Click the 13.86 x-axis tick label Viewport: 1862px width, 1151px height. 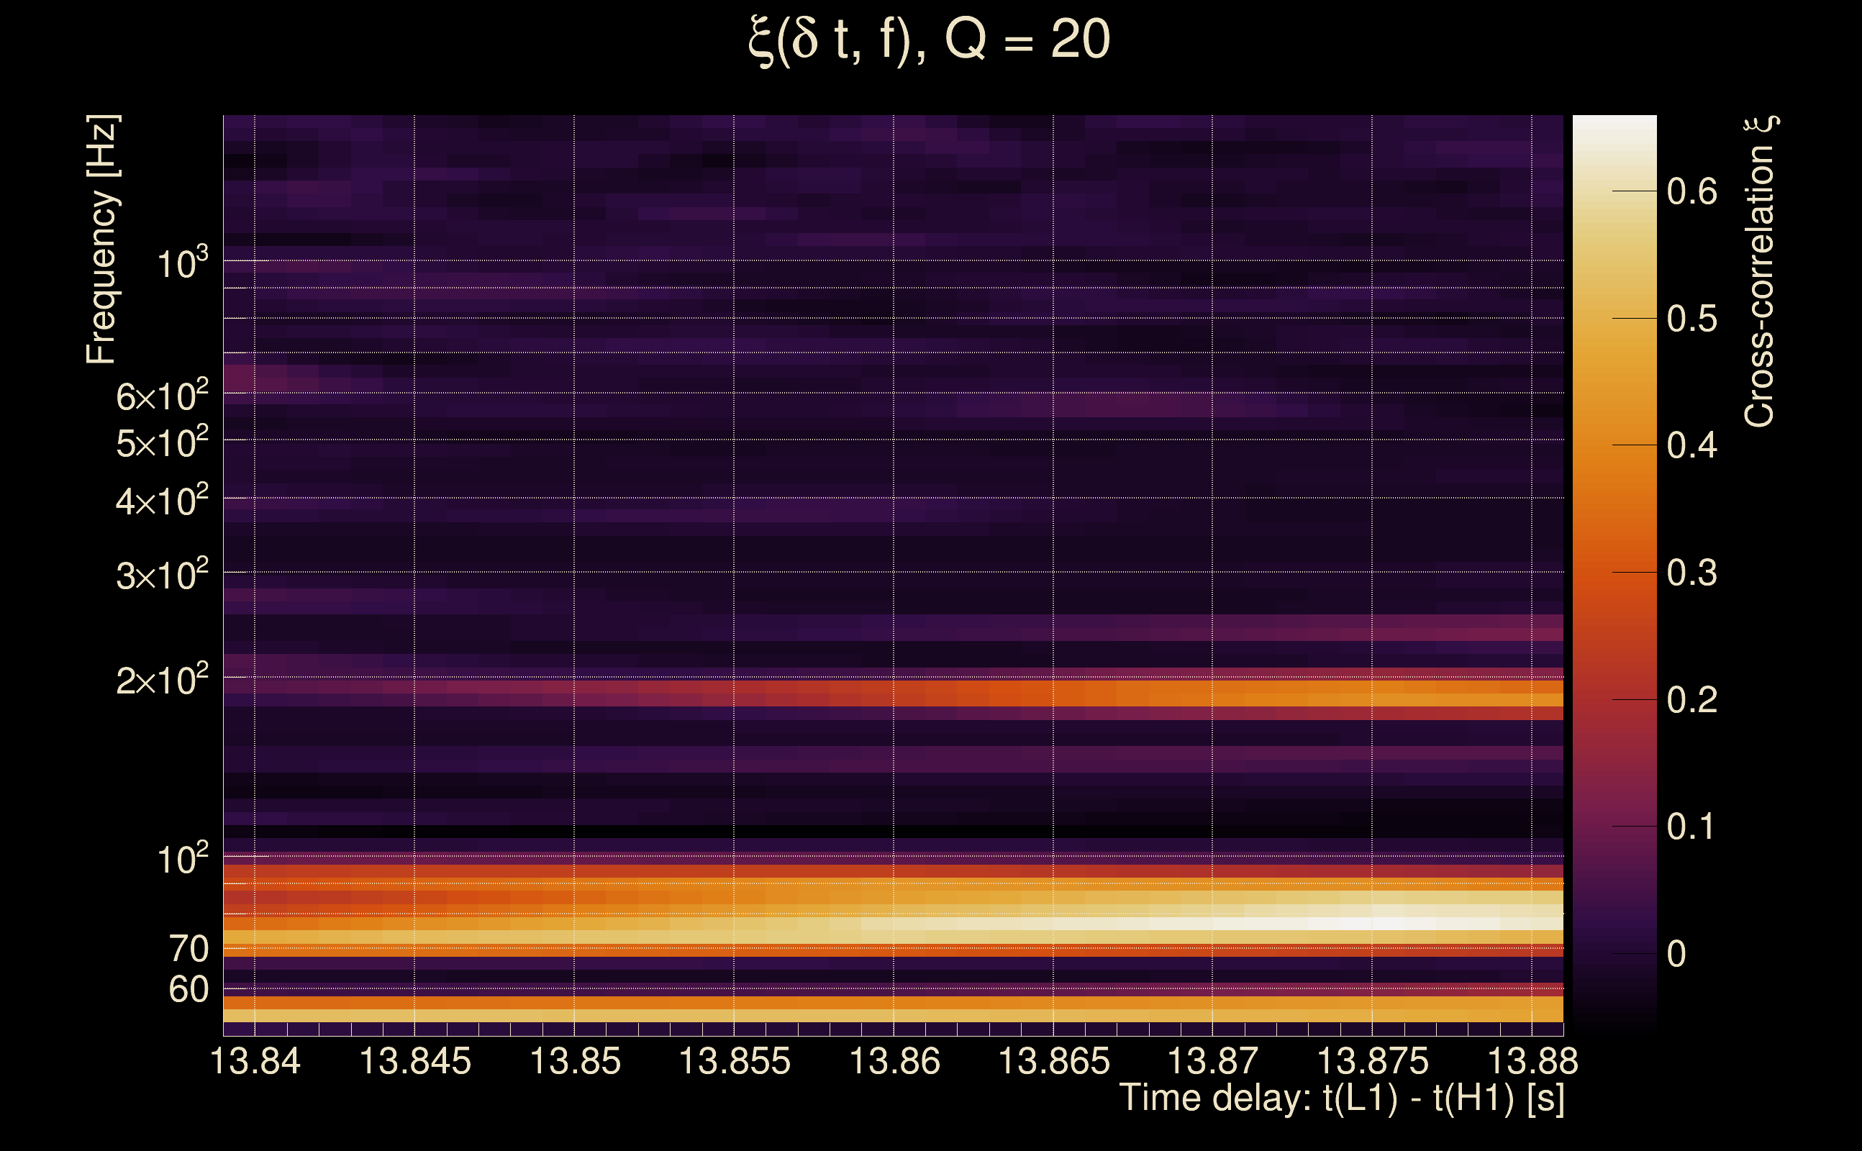point(894,1060)
